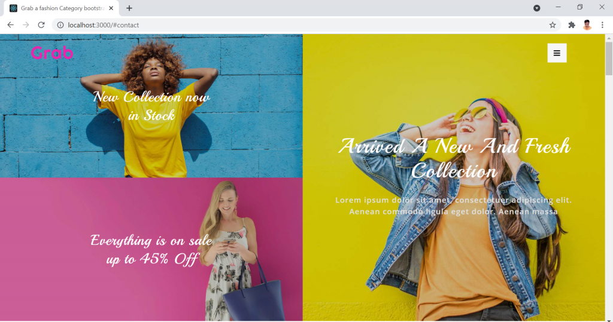Open the hamburger navigation menu
Screen dimensions: 613x322
[x=557, y=53]
